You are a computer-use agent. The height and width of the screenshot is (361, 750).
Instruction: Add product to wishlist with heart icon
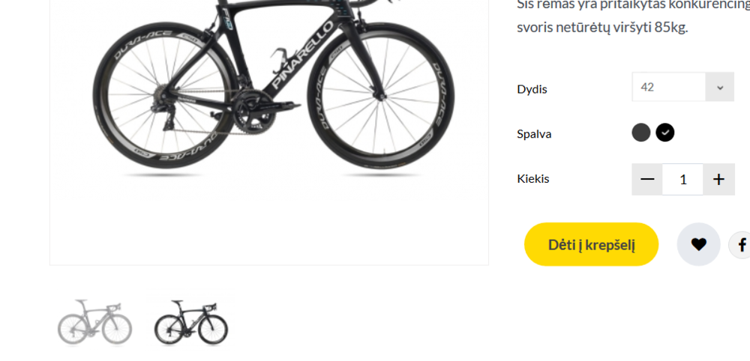coord(698,244)
